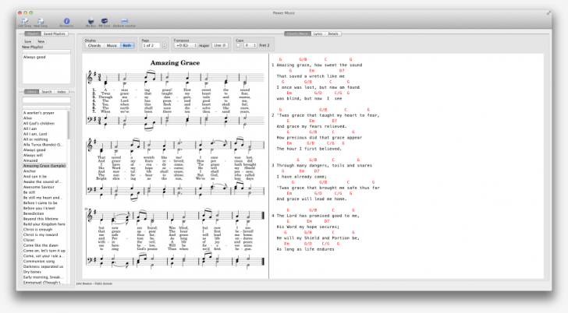568x313 pixels.
Task: Select song Alive
Action: [x=27, y=118]
